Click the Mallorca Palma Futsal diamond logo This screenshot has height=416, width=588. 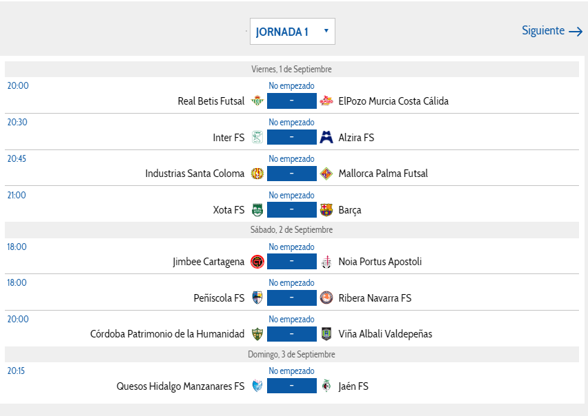326,174
